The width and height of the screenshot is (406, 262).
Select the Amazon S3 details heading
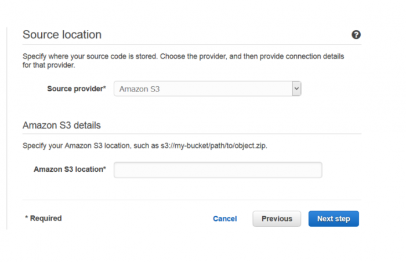(x=61, y=125)
